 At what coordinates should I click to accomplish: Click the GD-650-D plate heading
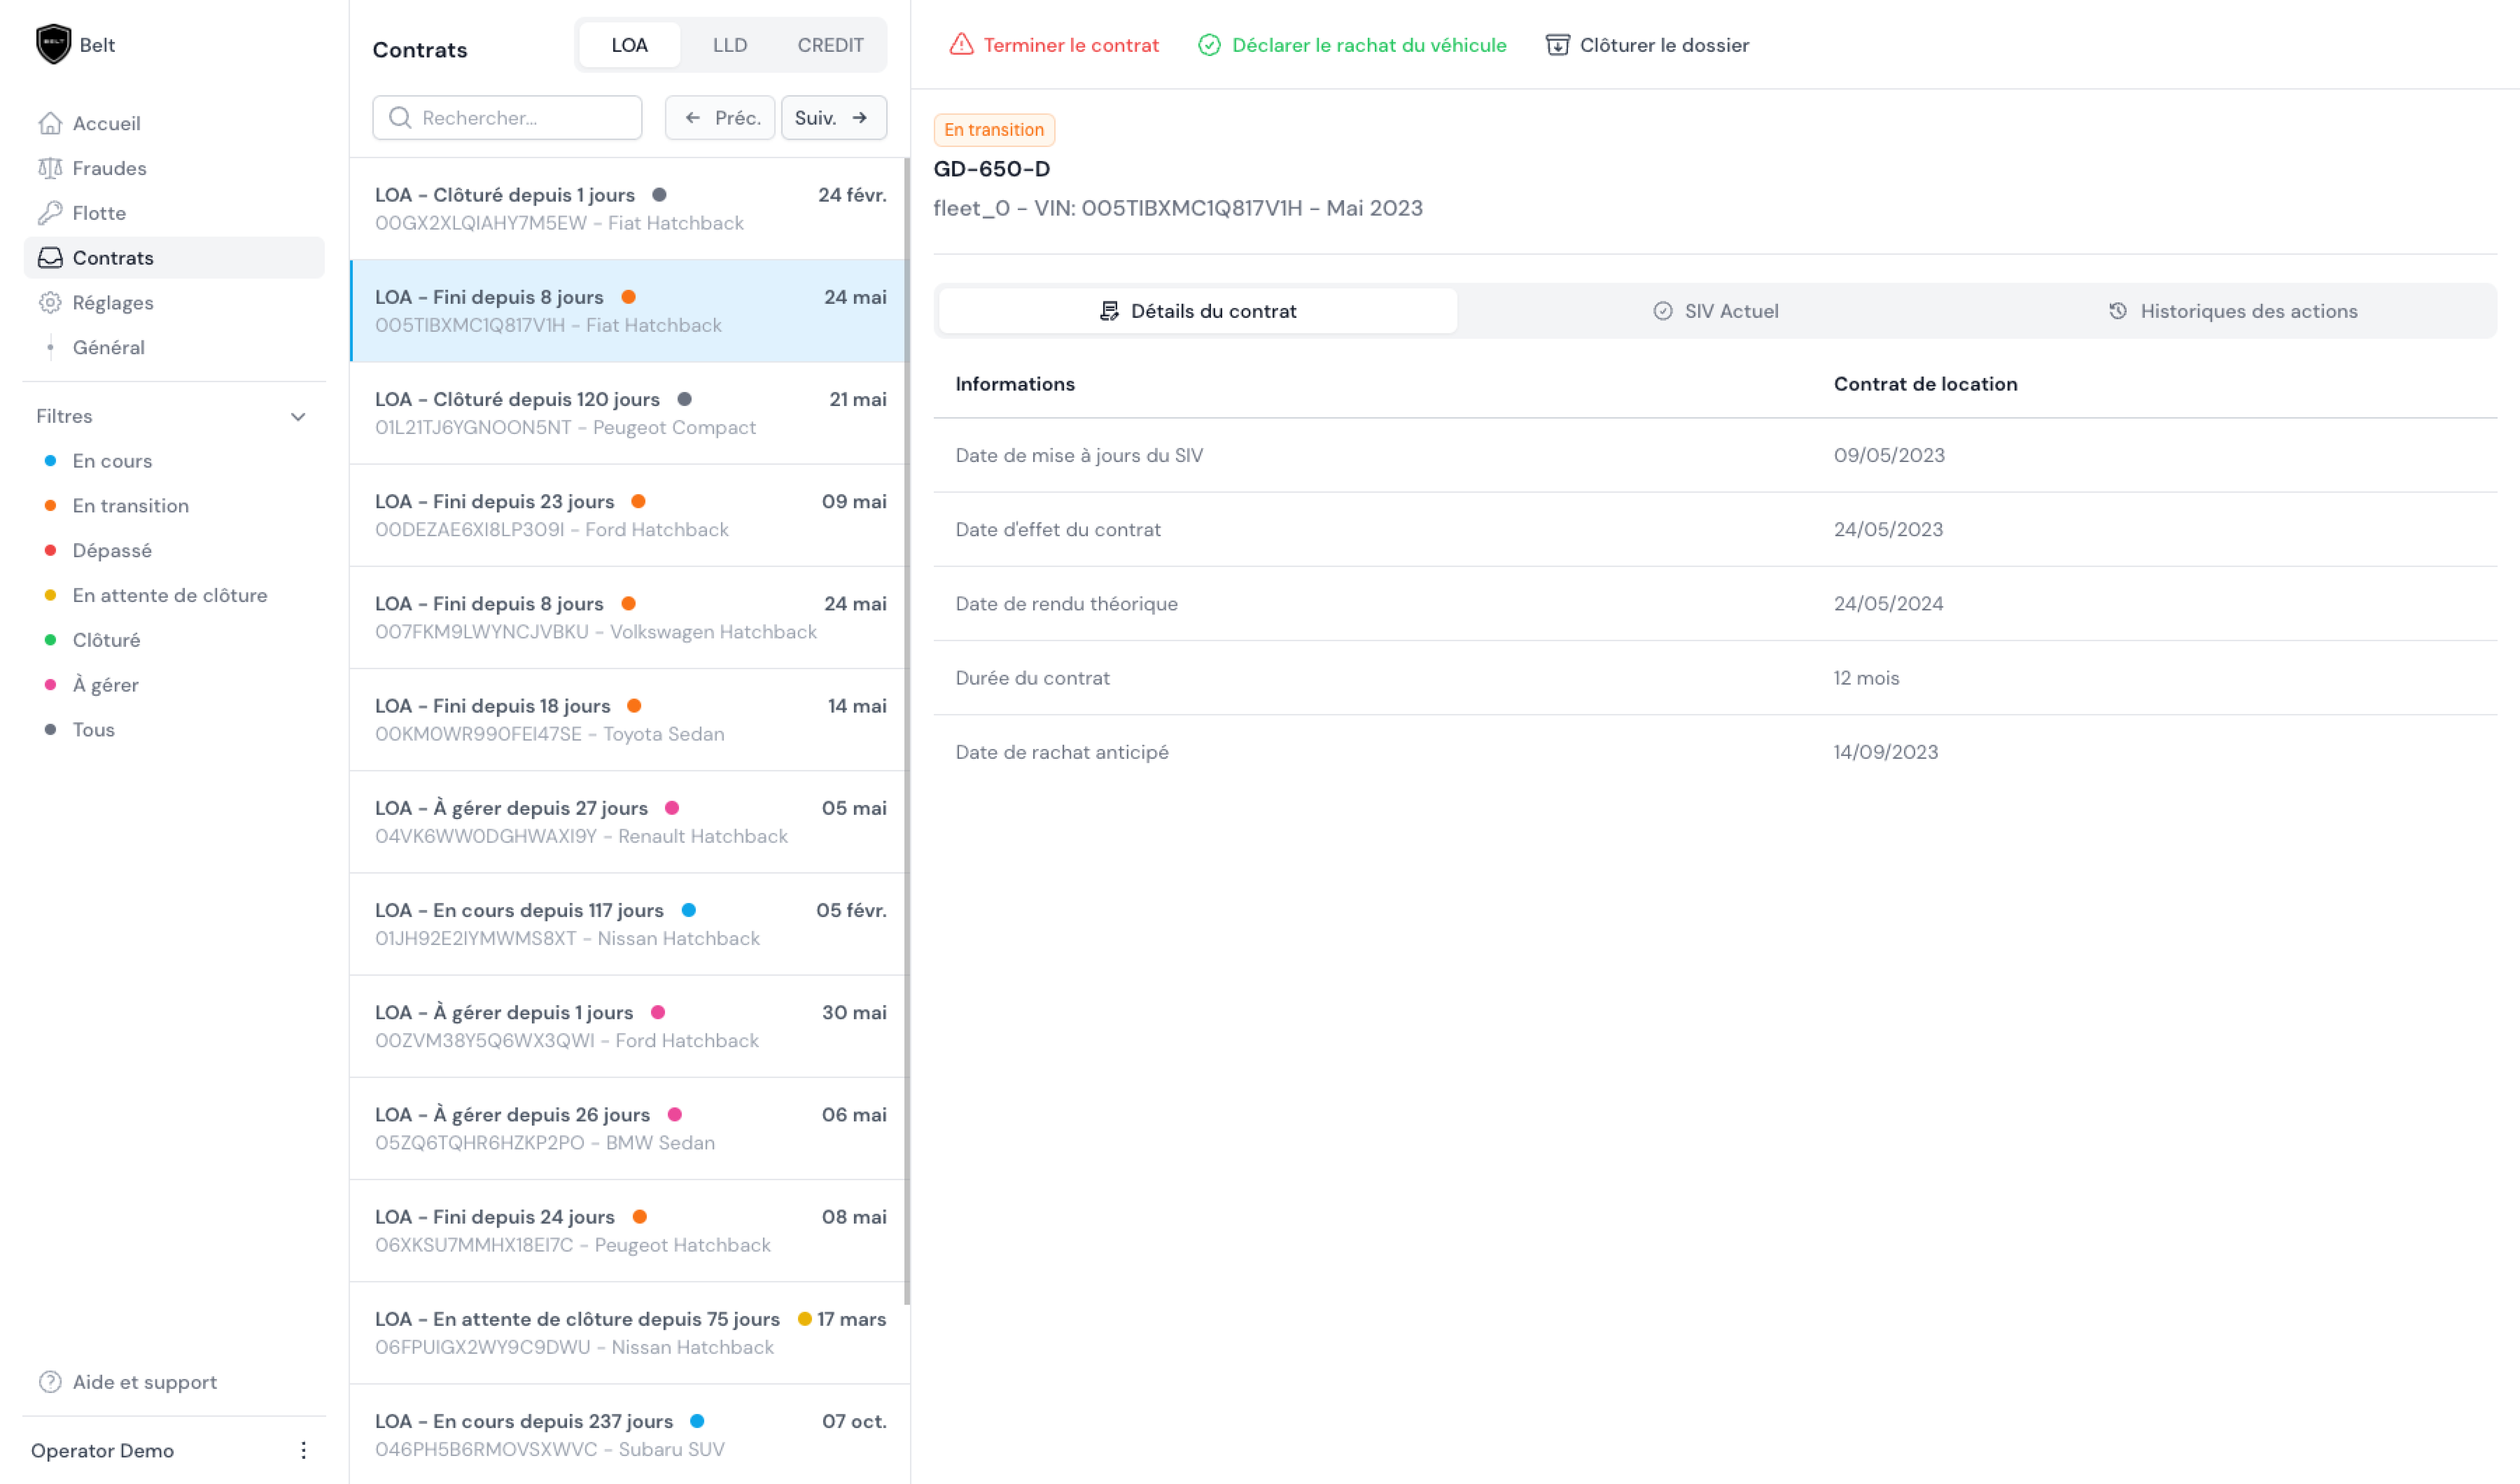point(992,169)
